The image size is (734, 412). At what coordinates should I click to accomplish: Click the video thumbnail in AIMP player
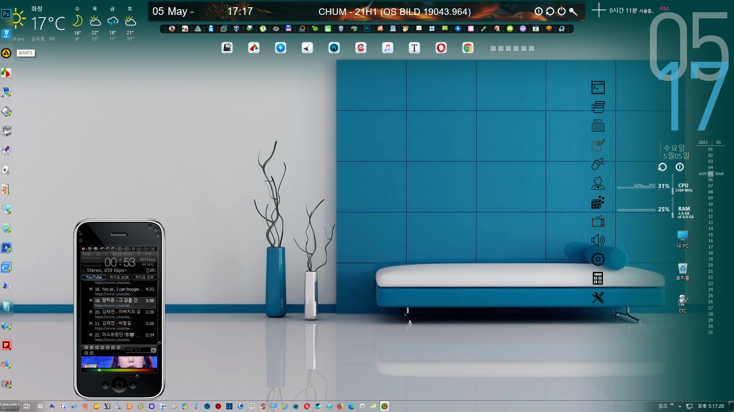[119, 362]
